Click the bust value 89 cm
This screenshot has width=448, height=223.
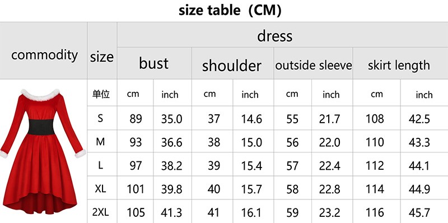pyautogui.click(x=136, y=119)
